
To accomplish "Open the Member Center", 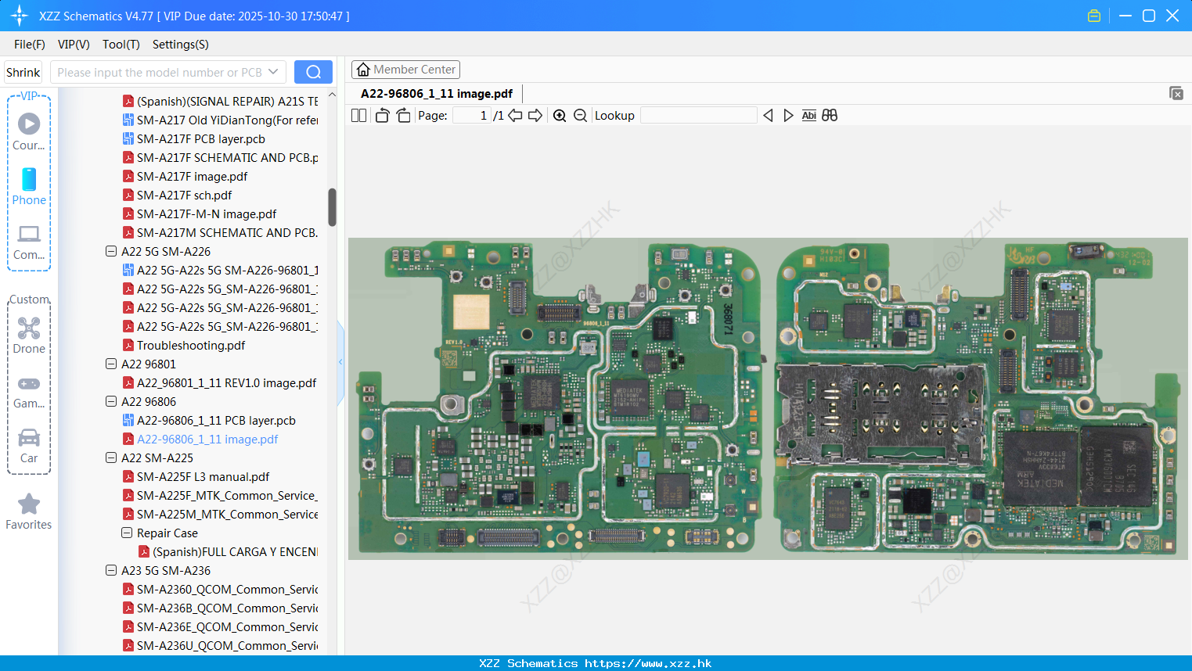I will (x=405, y=70).
